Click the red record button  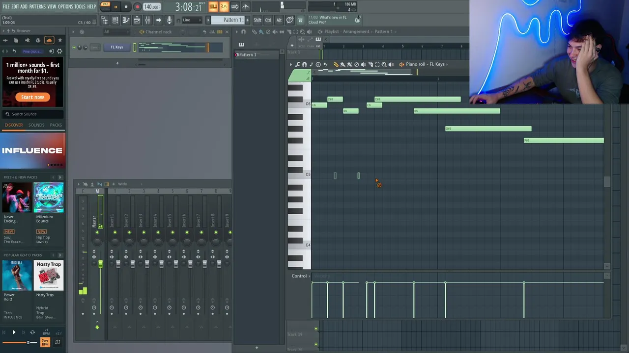point(137,7)
